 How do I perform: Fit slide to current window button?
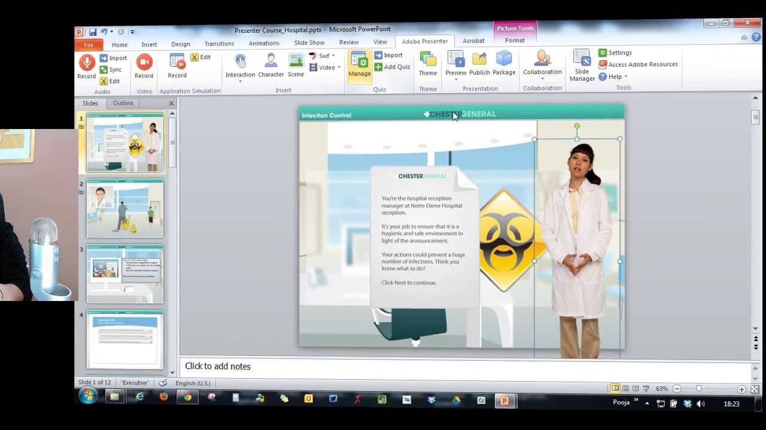coord(755,389)
